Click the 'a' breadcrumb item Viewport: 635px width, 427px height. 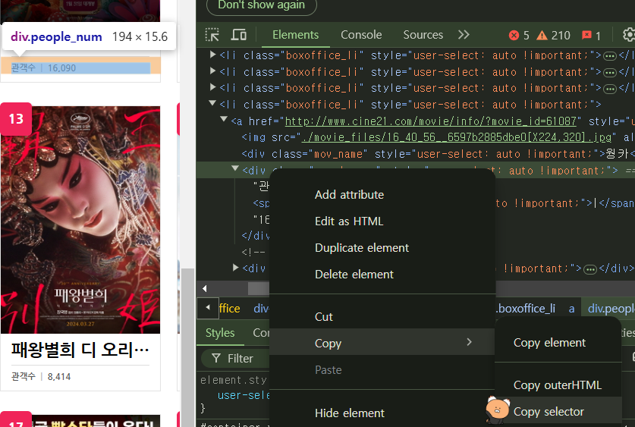click(571, 309)
